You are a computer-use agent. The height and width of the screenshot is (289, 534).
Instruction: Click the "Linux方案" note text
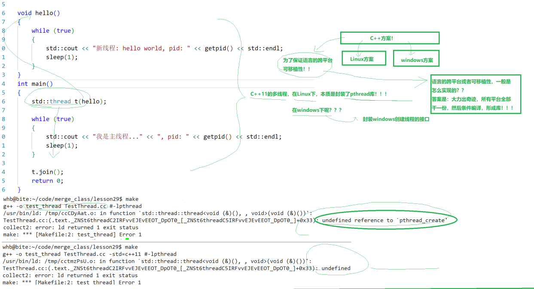362,59
